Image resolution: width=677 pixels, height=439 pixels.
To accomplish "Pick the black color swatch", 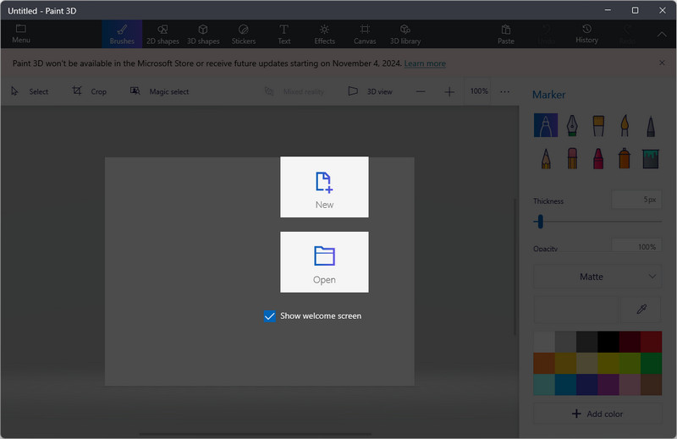I will click(x=608, y=342).
